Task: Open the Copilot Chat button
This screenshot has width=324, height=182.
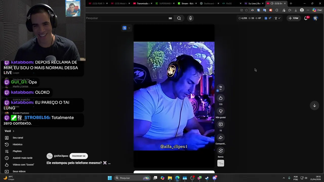Action: [x=317, y=10]
